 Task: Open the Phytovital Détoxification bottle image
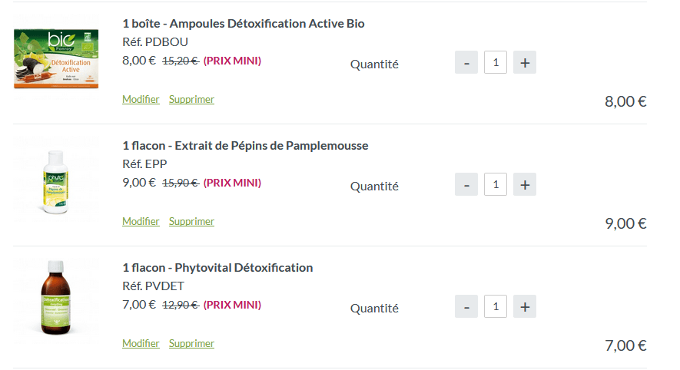click(56, 299)
